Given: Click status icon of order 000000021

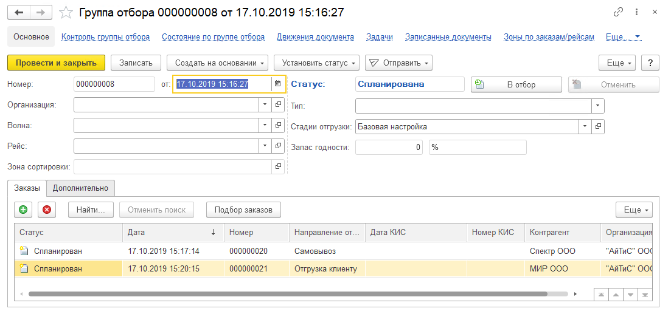Looking at the screenshot, I should click(x=24, y=268).
